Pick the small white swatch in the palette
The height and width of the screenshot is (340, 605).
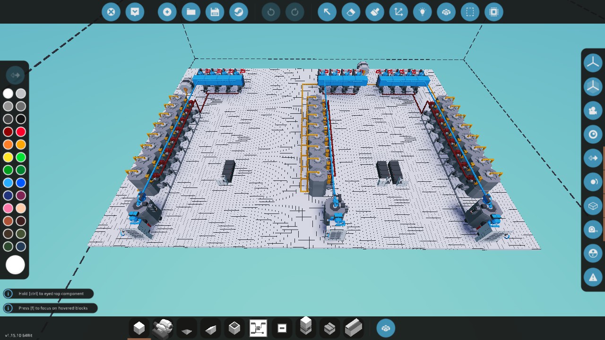point(8,93)
